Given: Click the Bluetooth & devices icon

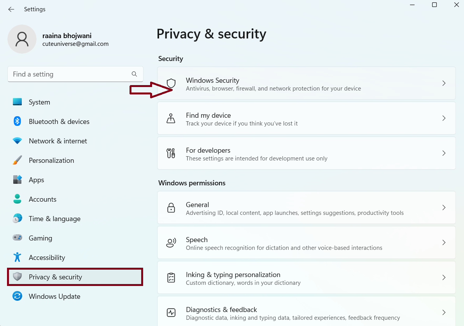Looking at the screenshot, I should pyautogui.click(x=17, y=121).
